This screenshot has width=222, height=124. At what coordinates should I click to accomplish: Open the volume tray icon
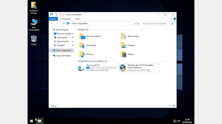179,121
